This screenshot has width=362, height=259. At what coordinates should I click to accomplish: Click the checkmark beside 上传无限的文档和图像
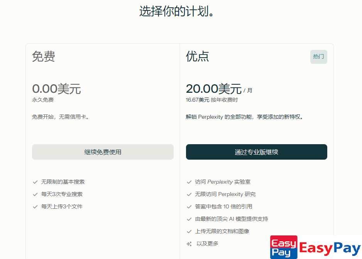[189, 232]
